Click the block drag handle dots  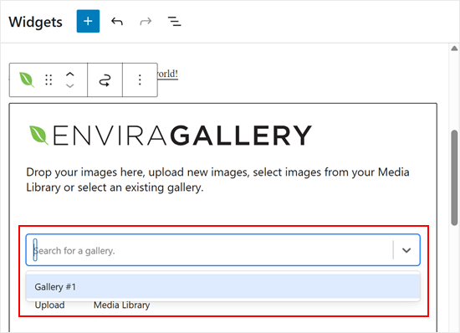coord(49,79)
